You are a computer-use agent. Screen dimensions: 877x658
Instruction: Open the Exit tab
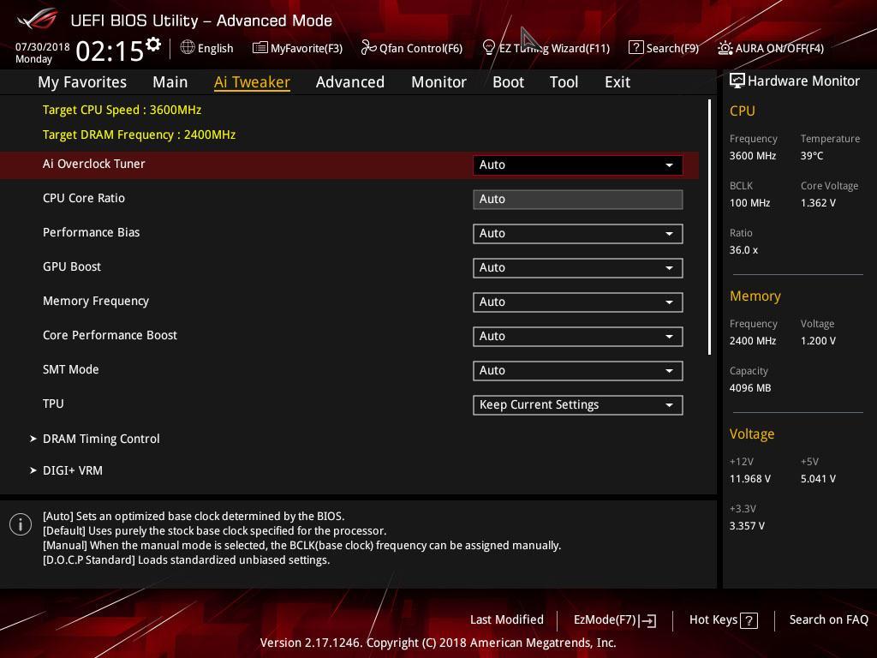pos(617,82)
